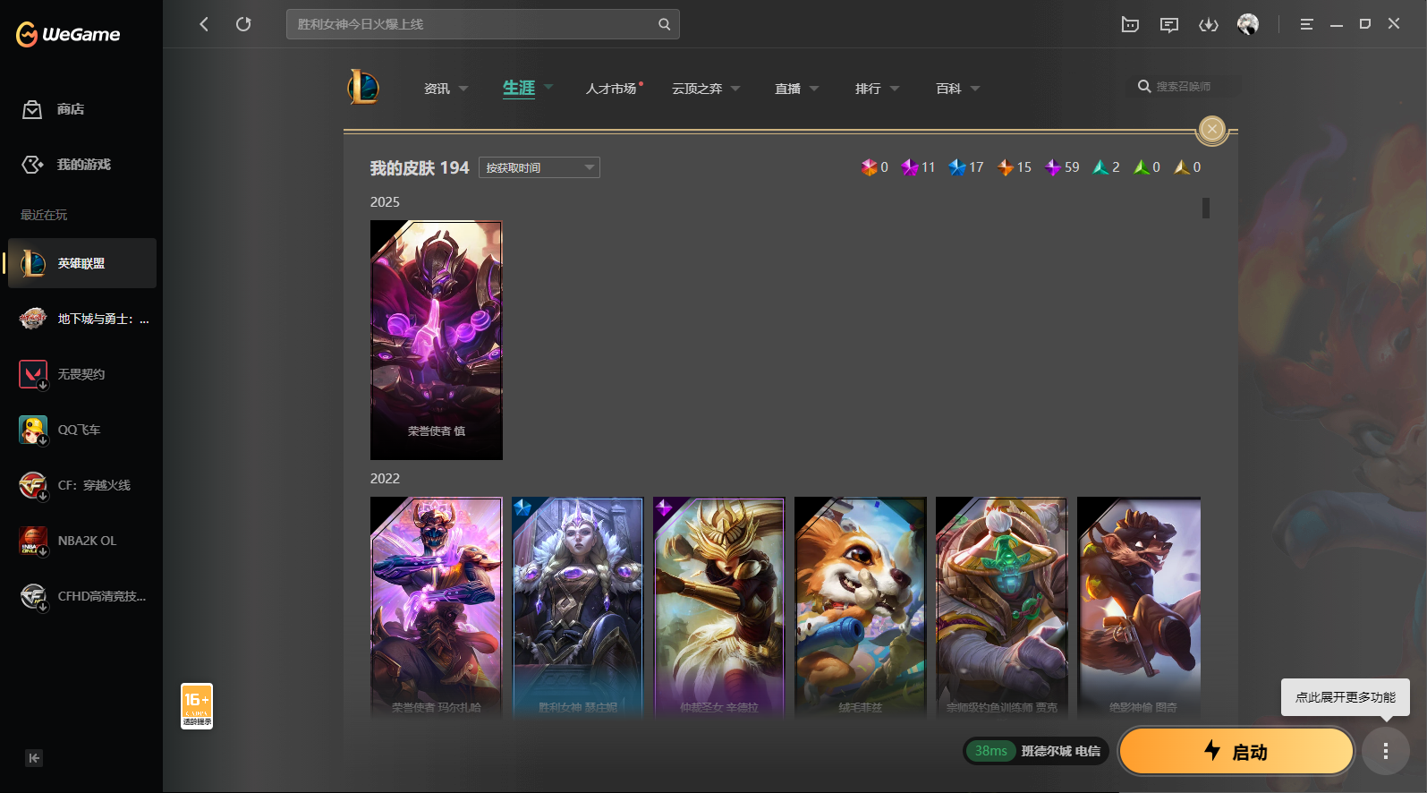Open the 宗师级钓鱼训练师 贾克斯 skin card
Viewport: 1427px width, 793px height.
coord(1002,608)
